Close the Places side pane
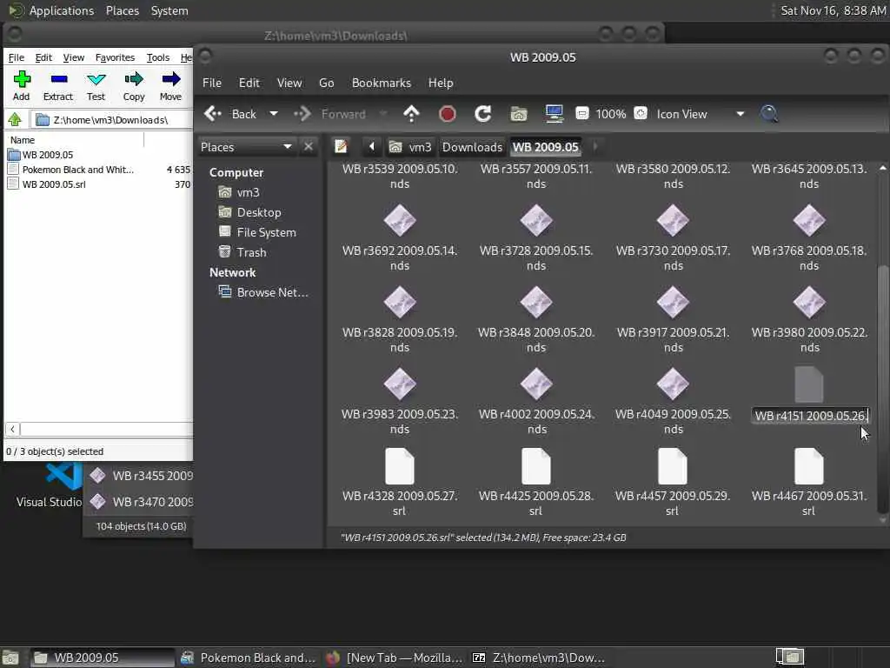The height and width of the screenshot is (668, 890). click(309, 147)
